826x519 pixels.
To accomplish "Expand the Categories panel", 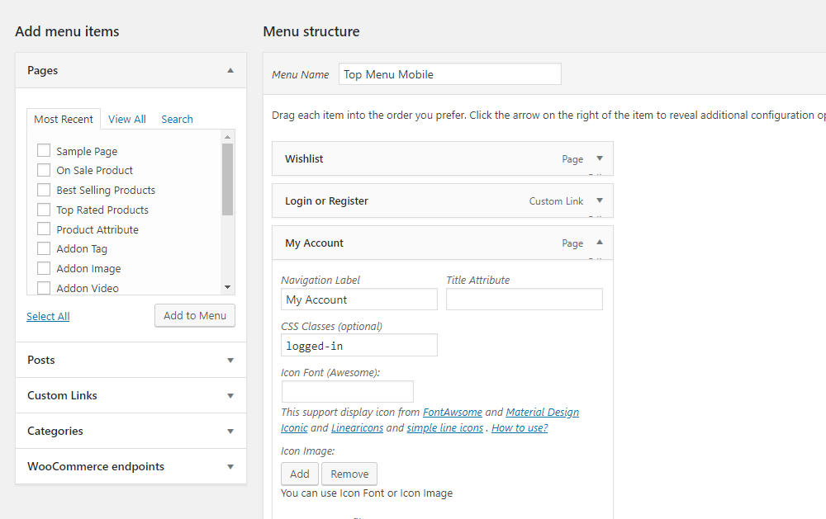I will (x=131, y=431).
